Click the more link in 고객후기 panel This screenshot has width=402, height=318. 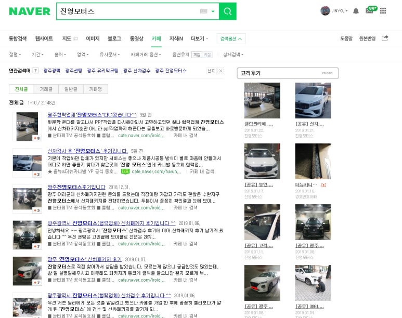pyautogui.click(x=328, y=73)
